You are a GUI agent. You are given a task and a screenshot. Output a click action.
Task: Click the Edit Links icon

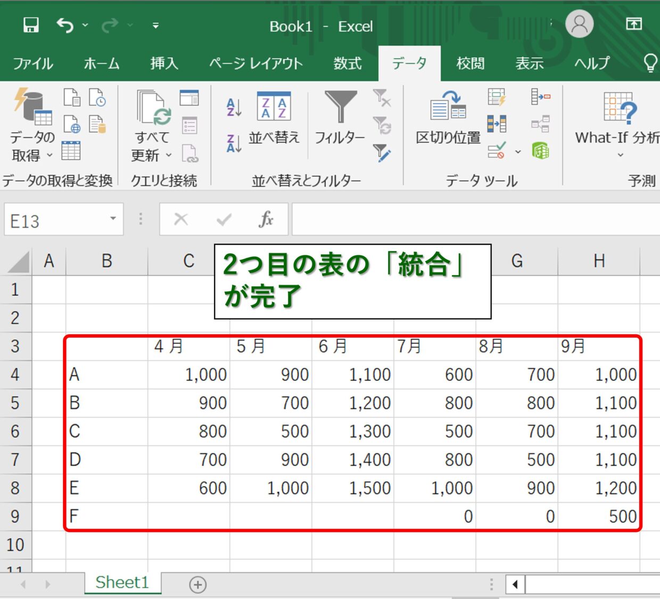point(189,153)
